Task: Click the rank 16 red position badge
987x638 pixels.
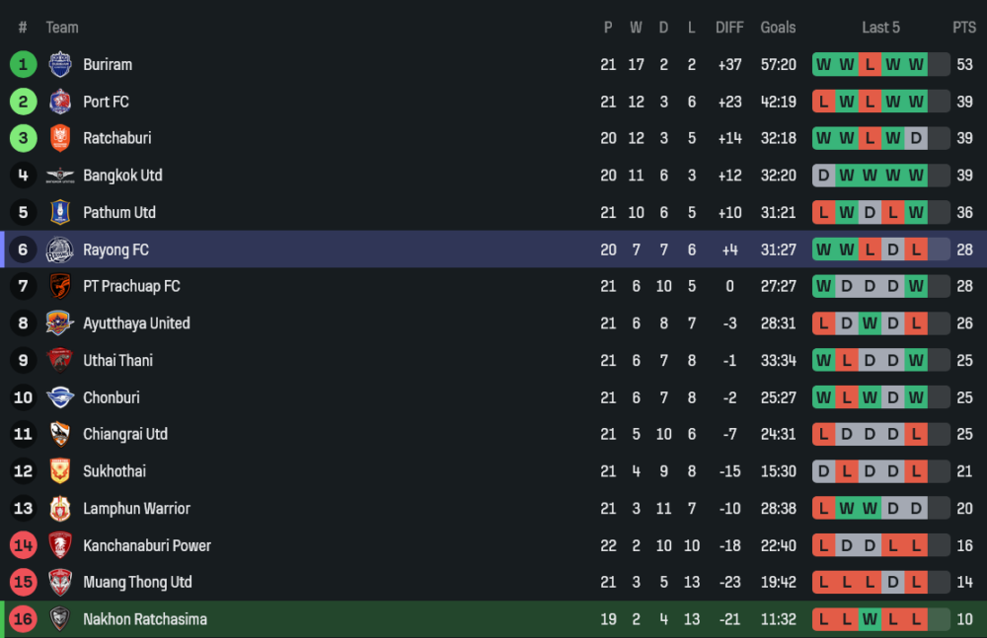Action: [24, 619]
